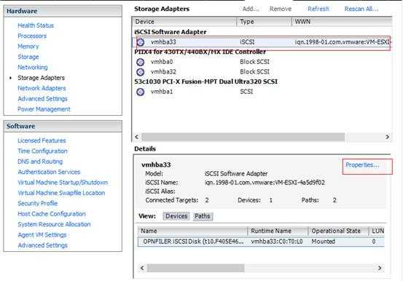
Task: Open Software Advanced Settings
Action: tap(43, 245)
